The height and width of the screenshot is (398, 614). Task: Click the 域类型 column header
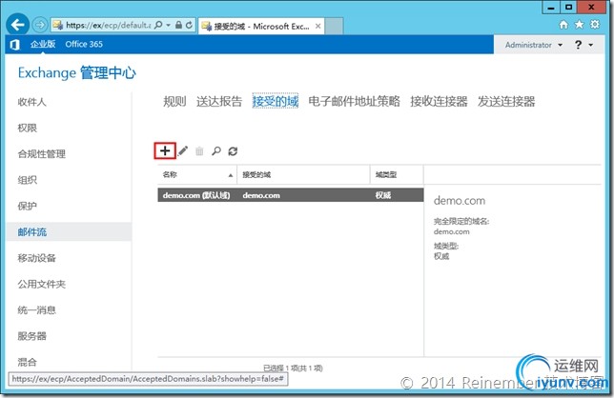click(397, 175)
